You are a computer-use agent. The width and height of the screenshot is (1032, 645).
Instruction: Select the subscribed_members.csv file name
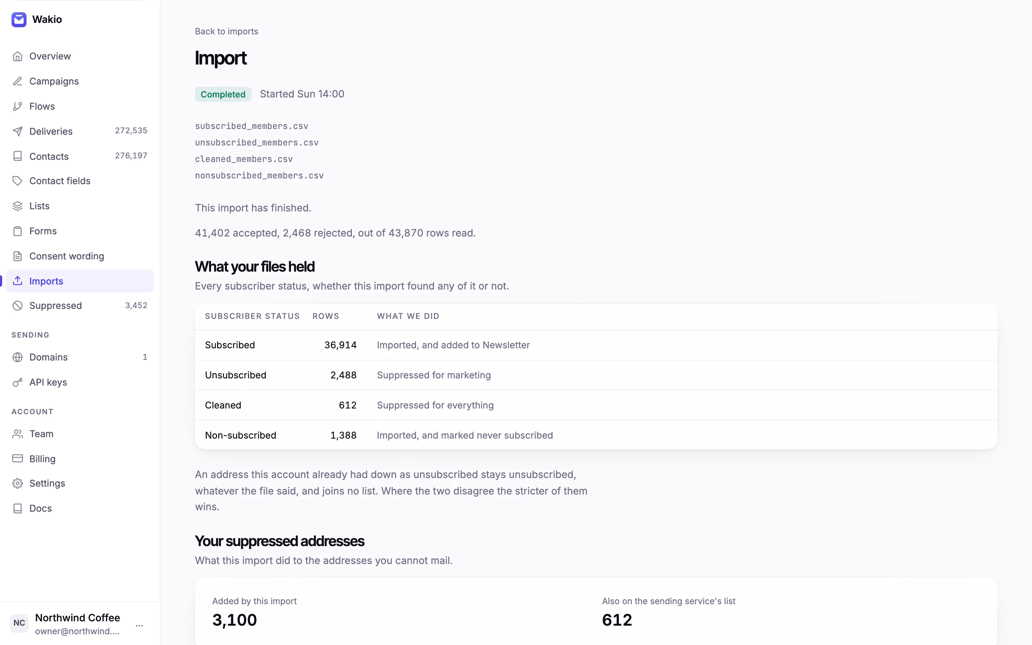252,126
